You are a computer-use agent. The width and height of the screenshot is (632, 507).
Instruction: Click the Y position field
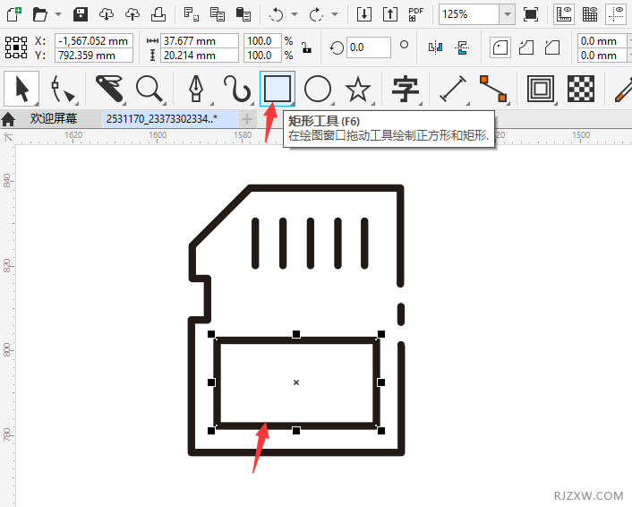point(94,56)
